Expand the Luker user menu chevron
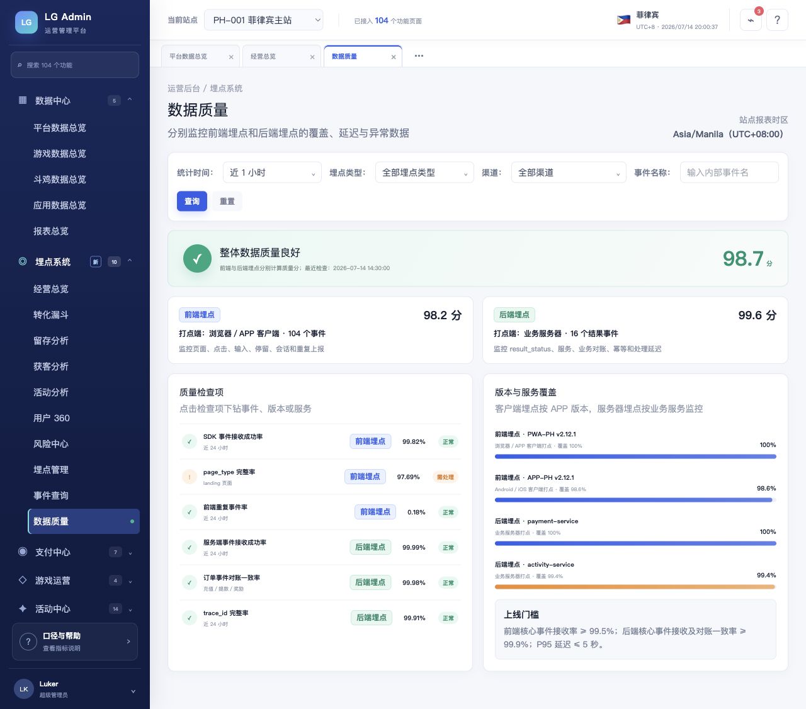 click(133, 691)
